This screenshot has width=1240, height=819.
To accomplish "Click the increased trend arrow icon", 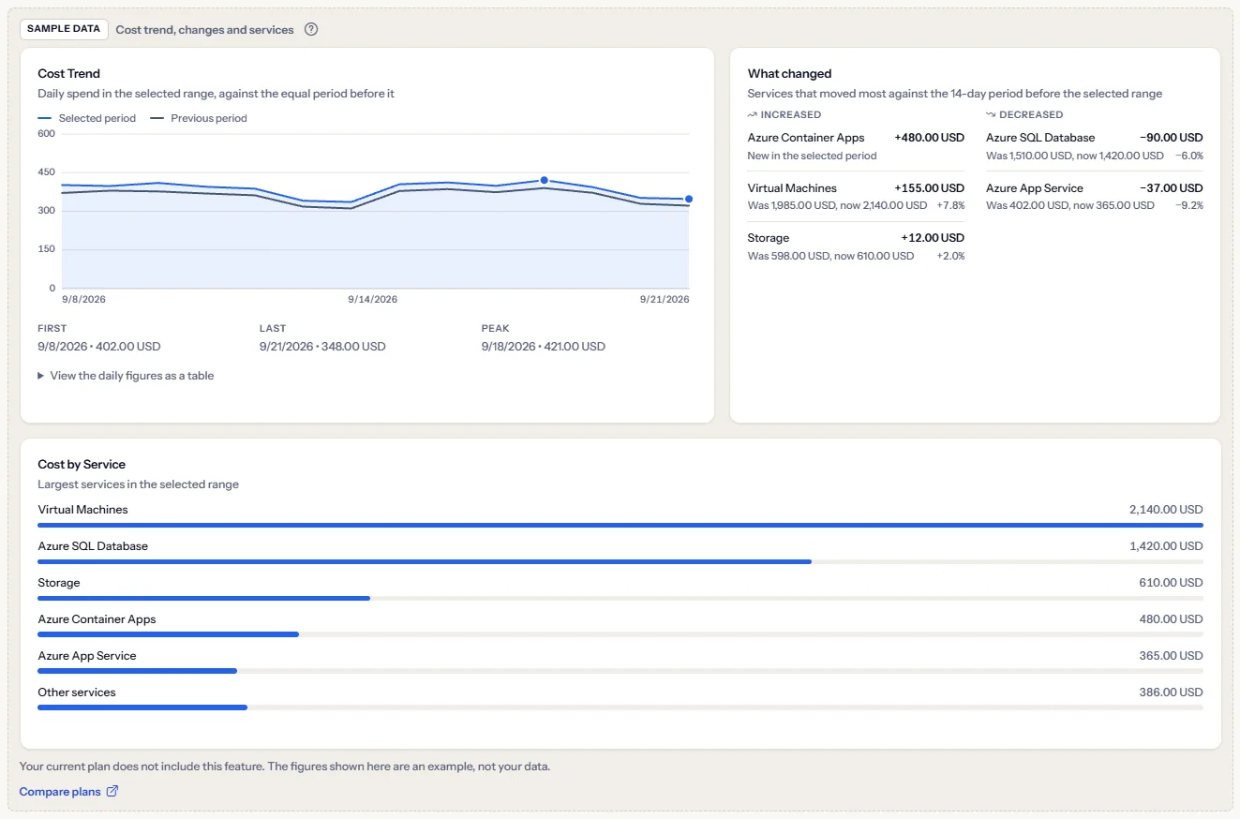I will pos(752,114).
